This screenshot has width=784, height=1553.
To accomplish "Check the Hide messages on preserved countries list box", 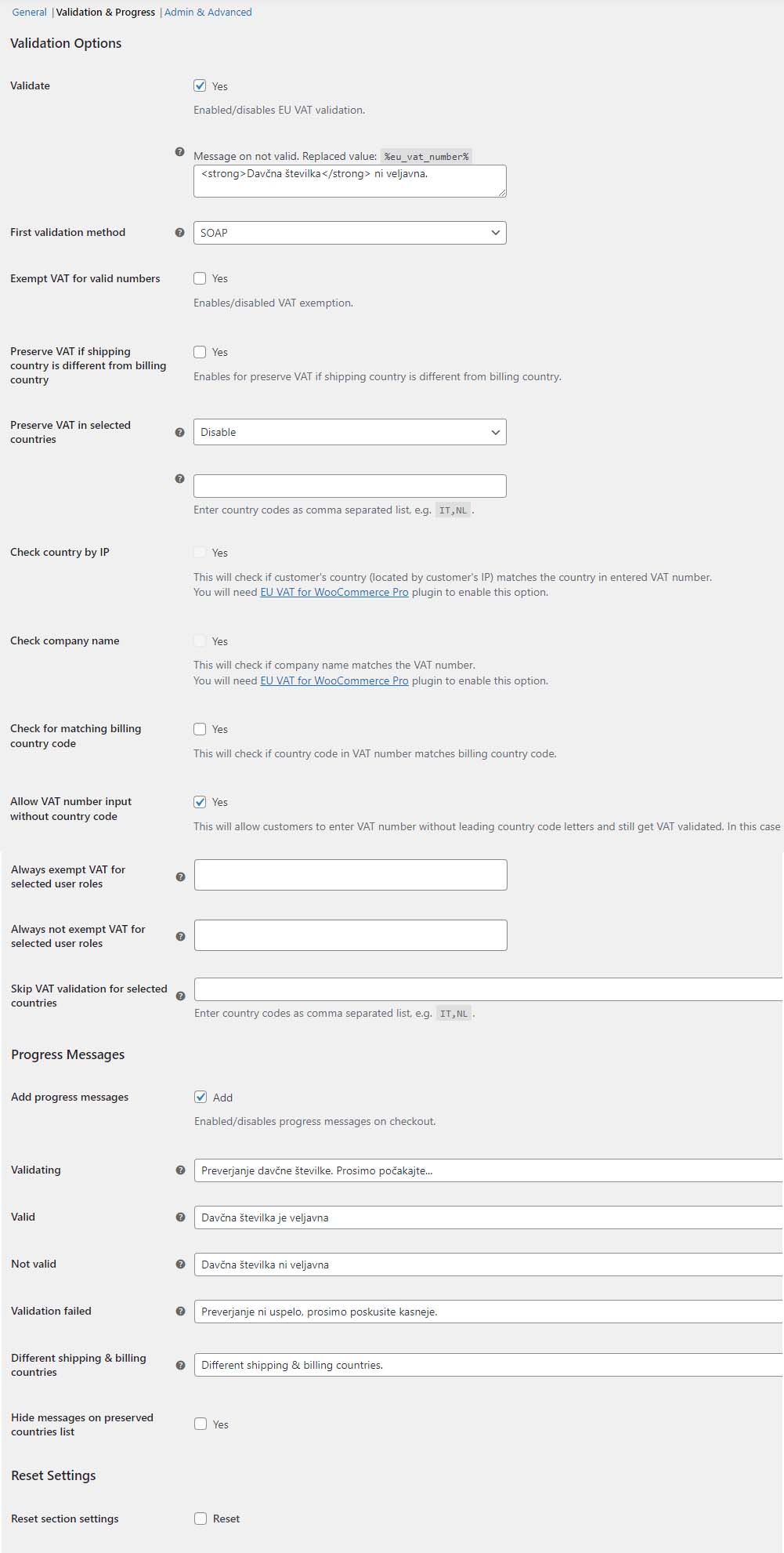I will (x=201, y=1424).
